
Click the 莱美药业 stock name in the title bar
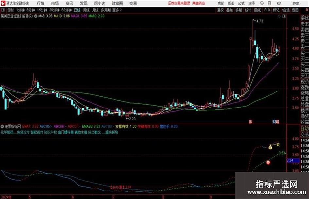pyautogui.click(x=7, y=16)
